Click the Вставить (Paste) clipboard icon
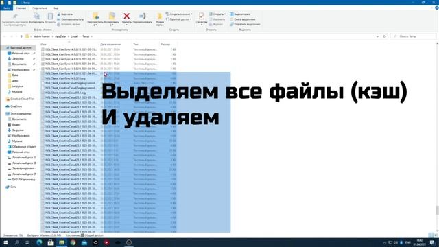This screenshot has height=247, width=439. coord(50,16)
